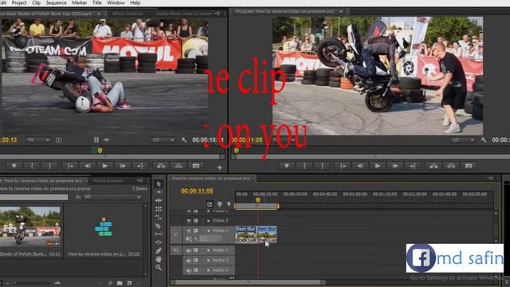Open the Sequence menu
510x287 pixels.
click(56, 3)
